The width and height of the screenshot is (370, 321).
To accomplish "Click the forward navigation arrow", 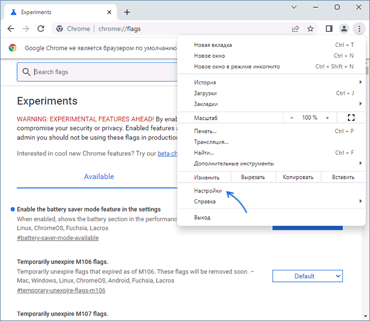I will coord(26,29).
